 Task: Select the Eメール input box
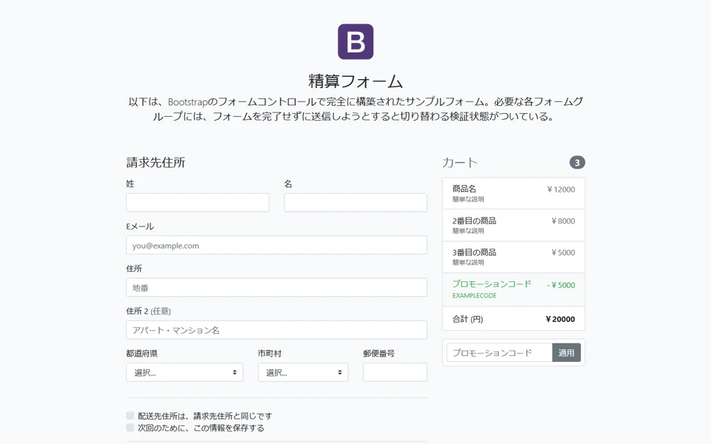276,245
